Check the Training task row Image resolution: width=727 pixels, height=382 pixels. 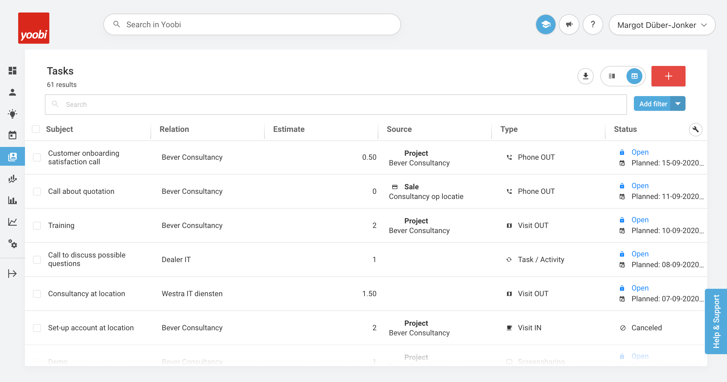(37, 226)
